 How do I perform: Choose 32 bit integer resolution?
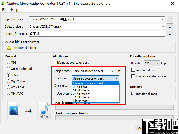[x=96, y=90]
